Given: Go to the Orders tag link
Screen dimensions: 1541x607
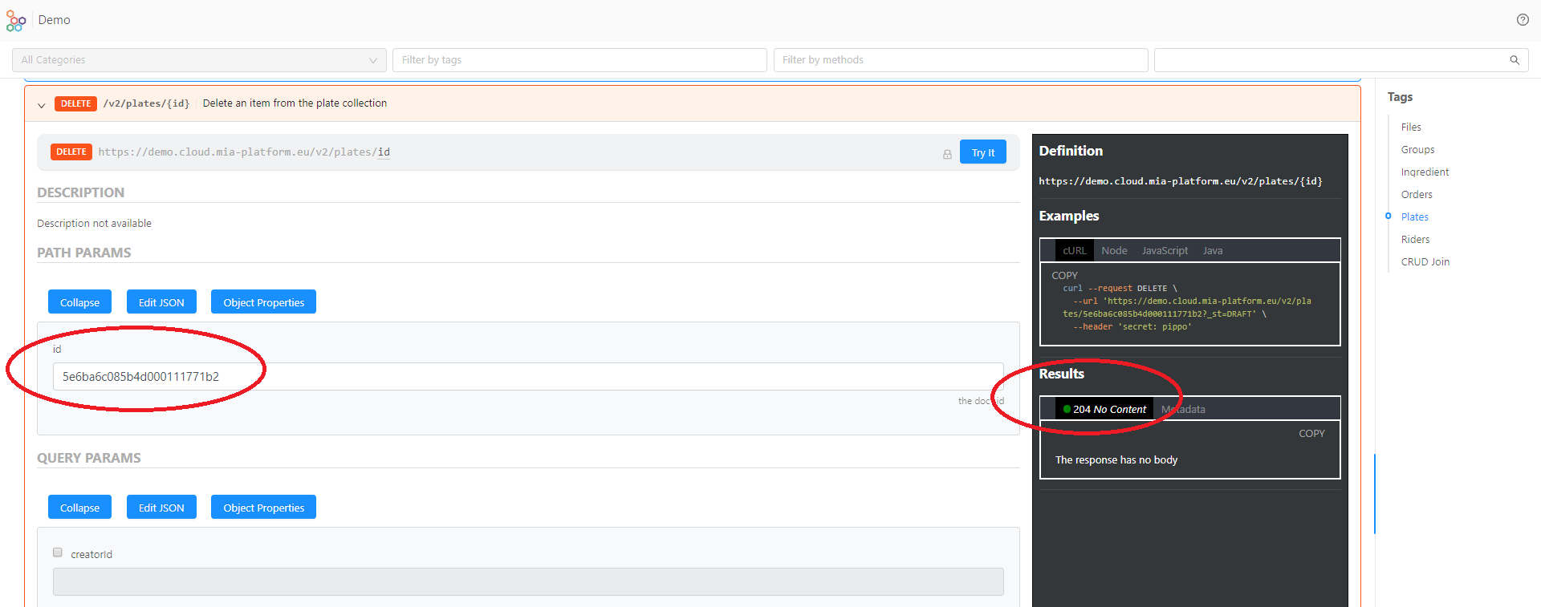Looking at the screenshot, I should tap(1417, 195).
